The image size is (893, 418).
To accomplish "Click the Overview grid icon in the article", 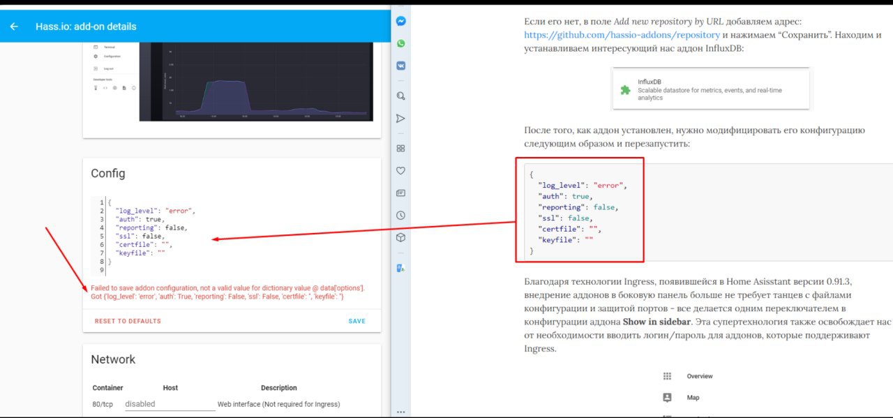I will pyautogui.click(x=667, y=376).
